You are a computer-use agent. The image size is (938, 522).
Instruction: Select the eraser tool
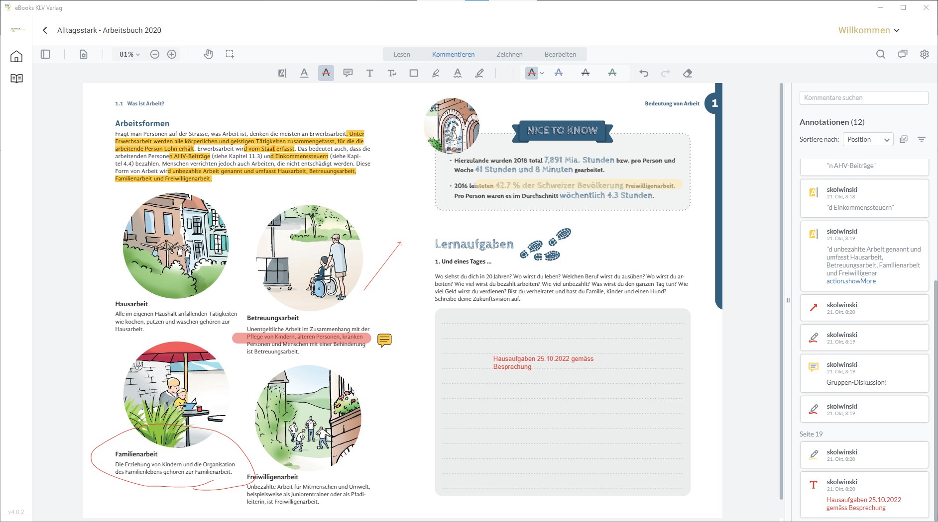(688, 73)
